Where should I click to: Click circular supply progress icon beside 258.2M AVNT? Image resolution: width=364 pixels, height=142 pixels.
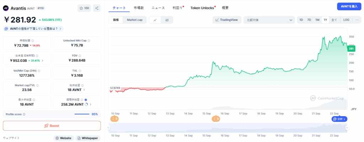pyautogui.click(x=86, y=104)
